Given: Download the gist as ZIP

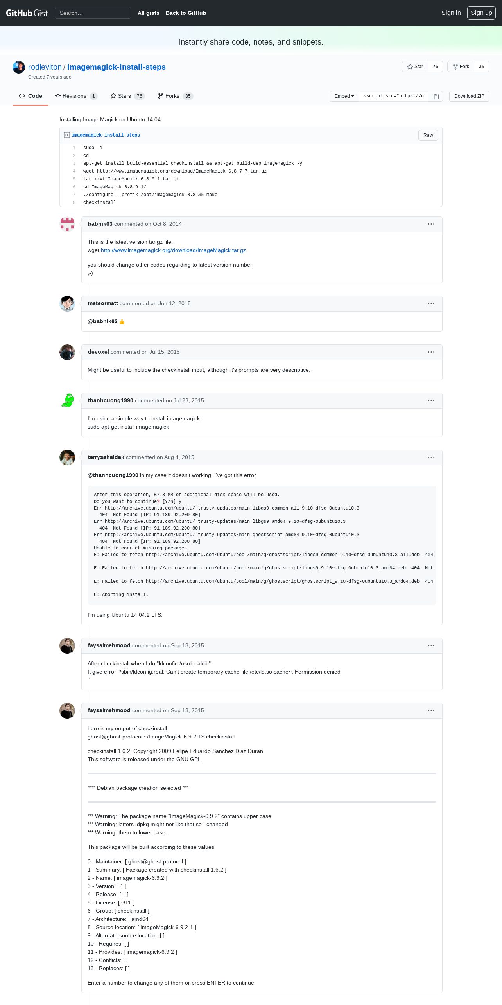Looking at the screenshot, I should click(x=469, y=96).
